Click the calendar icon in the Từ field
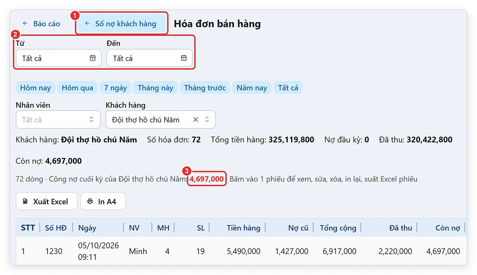This screenshot has width=477, height=275. [x=93, y=58]
